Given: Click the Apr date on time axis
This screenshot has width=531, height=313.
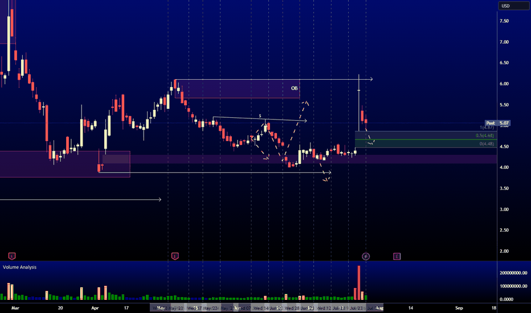Looking at the screenshot, I should tap(95, 308).
